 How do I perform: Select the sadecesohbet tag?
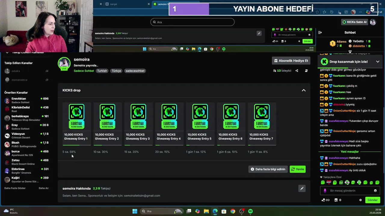tap(135, 71)
